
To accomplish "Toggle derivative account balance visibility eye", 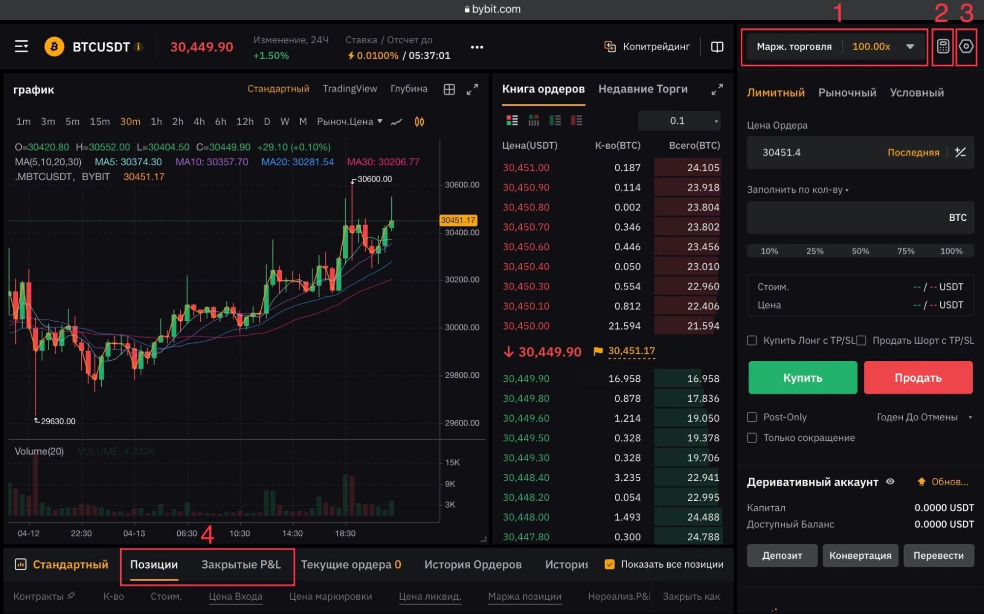I will (x=890, y=482).
